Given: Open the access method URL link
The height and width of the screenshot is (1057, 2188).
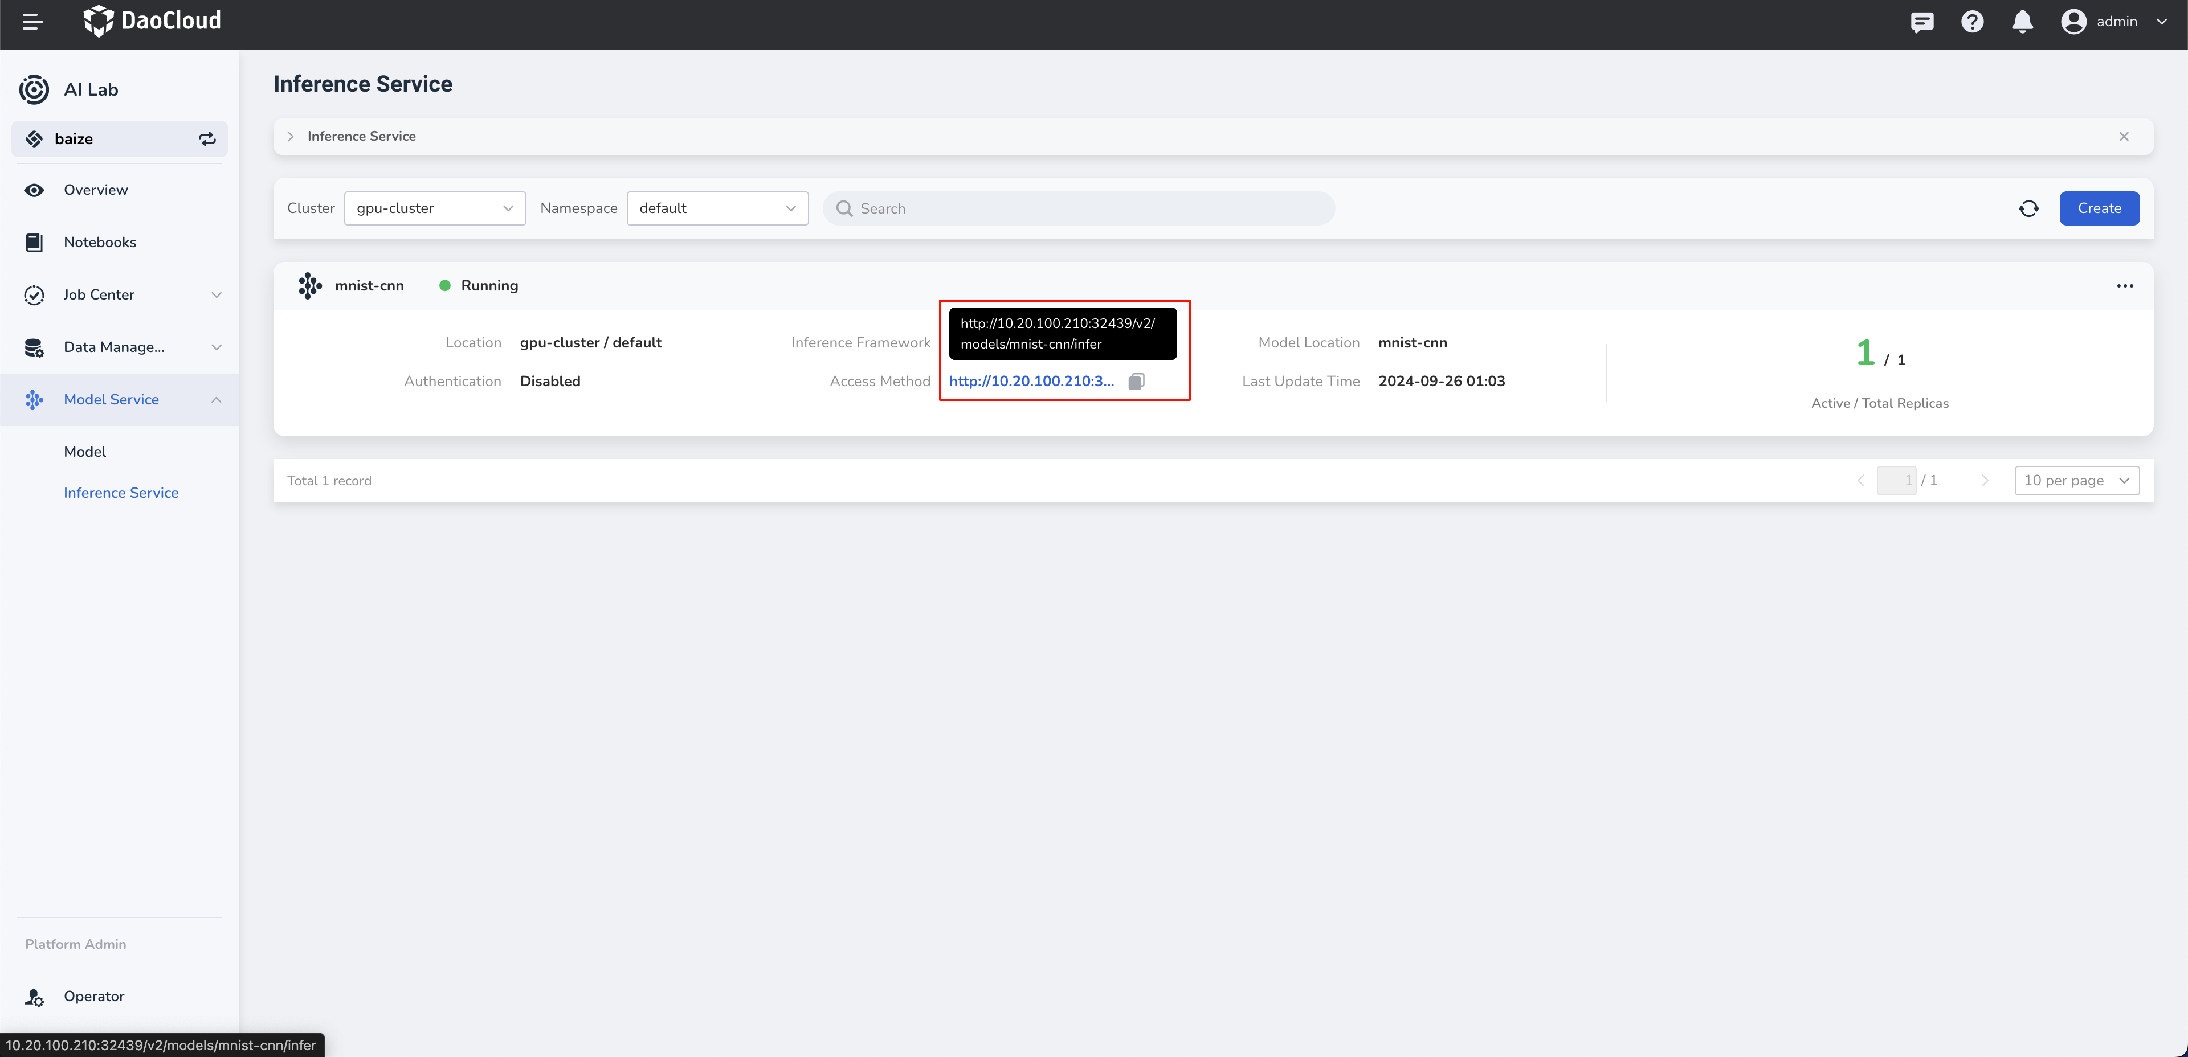Looking at the screenshot, I should click(x=1030, y=381).
